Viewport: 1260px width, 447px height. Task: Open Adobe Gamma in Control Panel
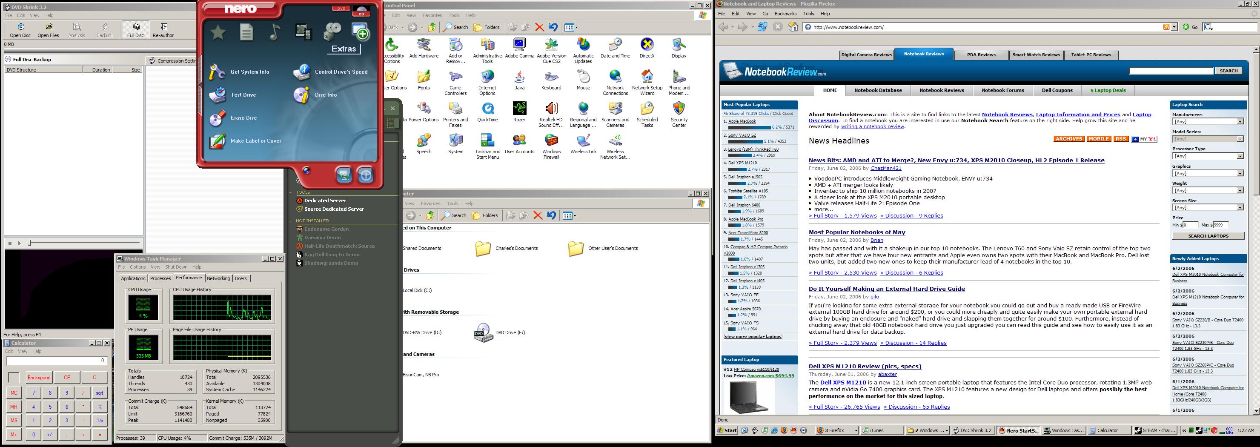(x=519, y=49)
